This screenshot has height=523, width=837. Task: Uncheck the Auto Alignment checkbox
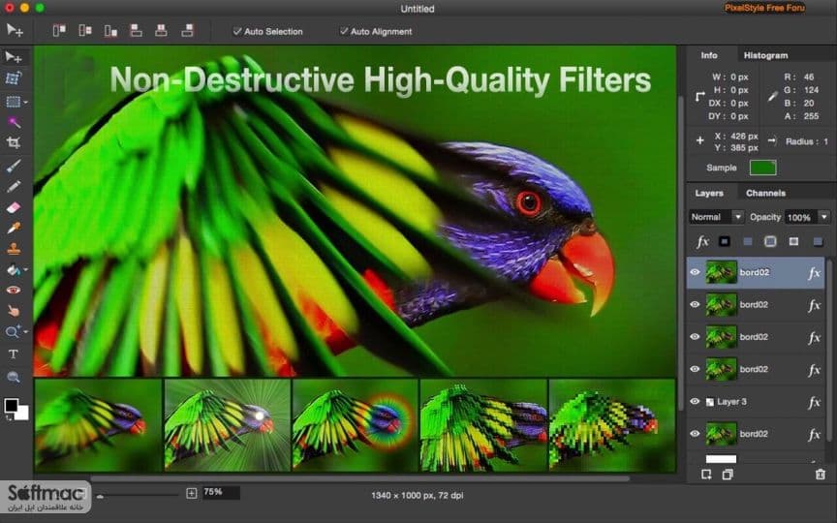point(344,32)
